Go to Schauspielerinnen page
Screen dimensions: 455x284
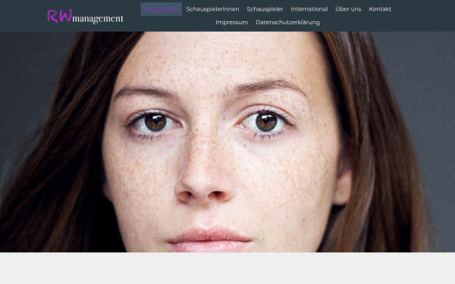click(x=212, y=9)
